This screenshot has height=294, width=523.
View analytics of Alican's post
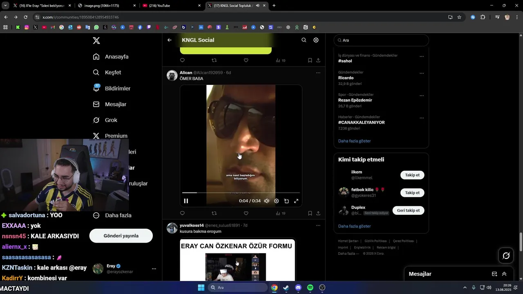pos(280,213)
